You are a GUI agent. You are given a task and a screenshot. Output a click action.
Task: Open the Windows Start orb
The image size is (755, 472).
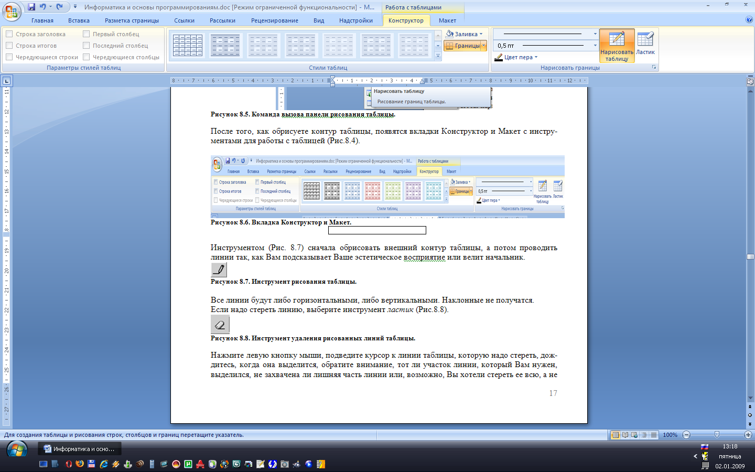pyautogui.click(x=17, y=450)
